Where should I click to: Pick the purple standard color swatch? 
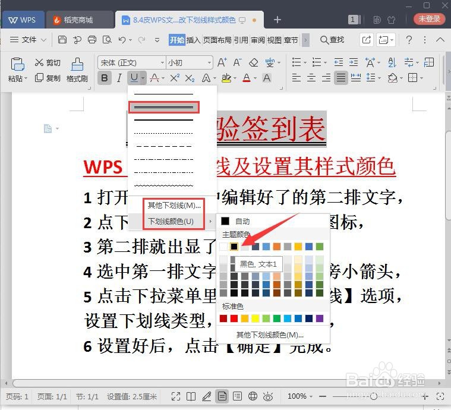click(x=320, y=318)
